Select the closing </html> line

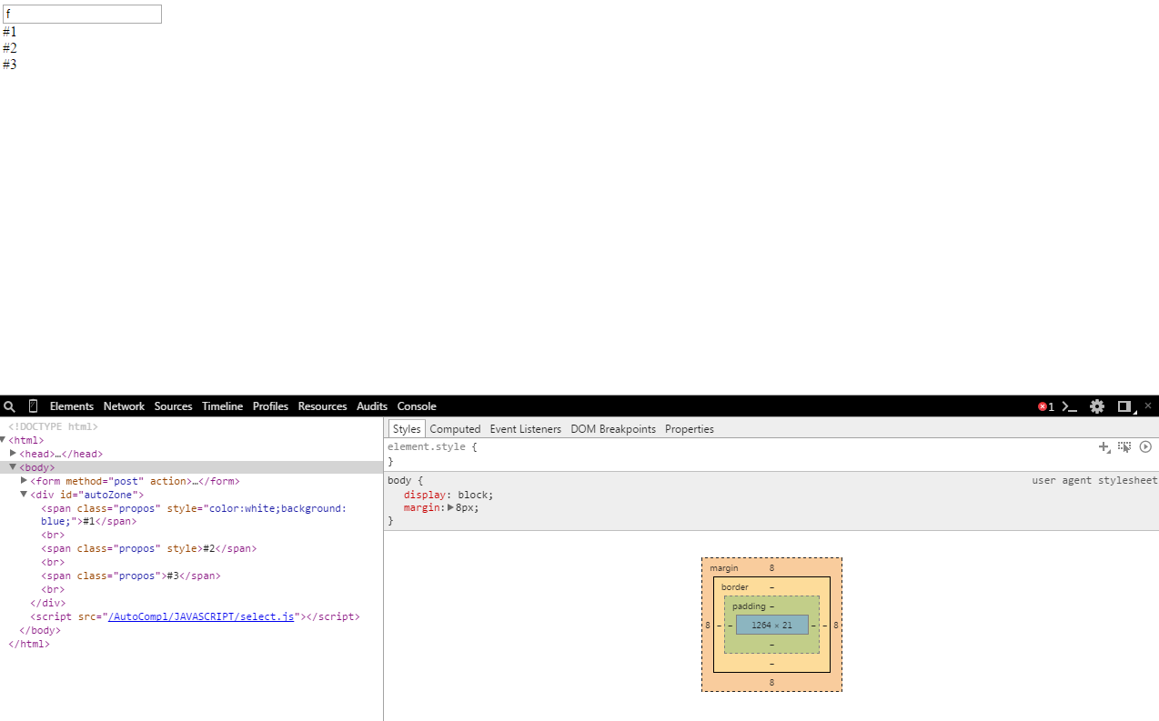click(x=28, y=644)
